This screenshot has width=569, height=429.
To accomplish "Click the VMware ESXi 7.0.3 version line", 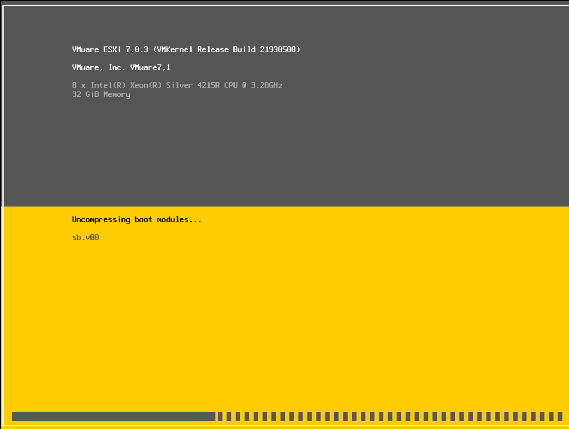I will [x=186, y=50].
